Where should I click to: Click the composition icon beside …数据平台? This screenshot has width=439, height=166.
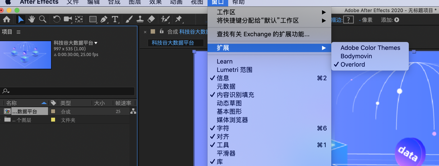tap(8, 112)
